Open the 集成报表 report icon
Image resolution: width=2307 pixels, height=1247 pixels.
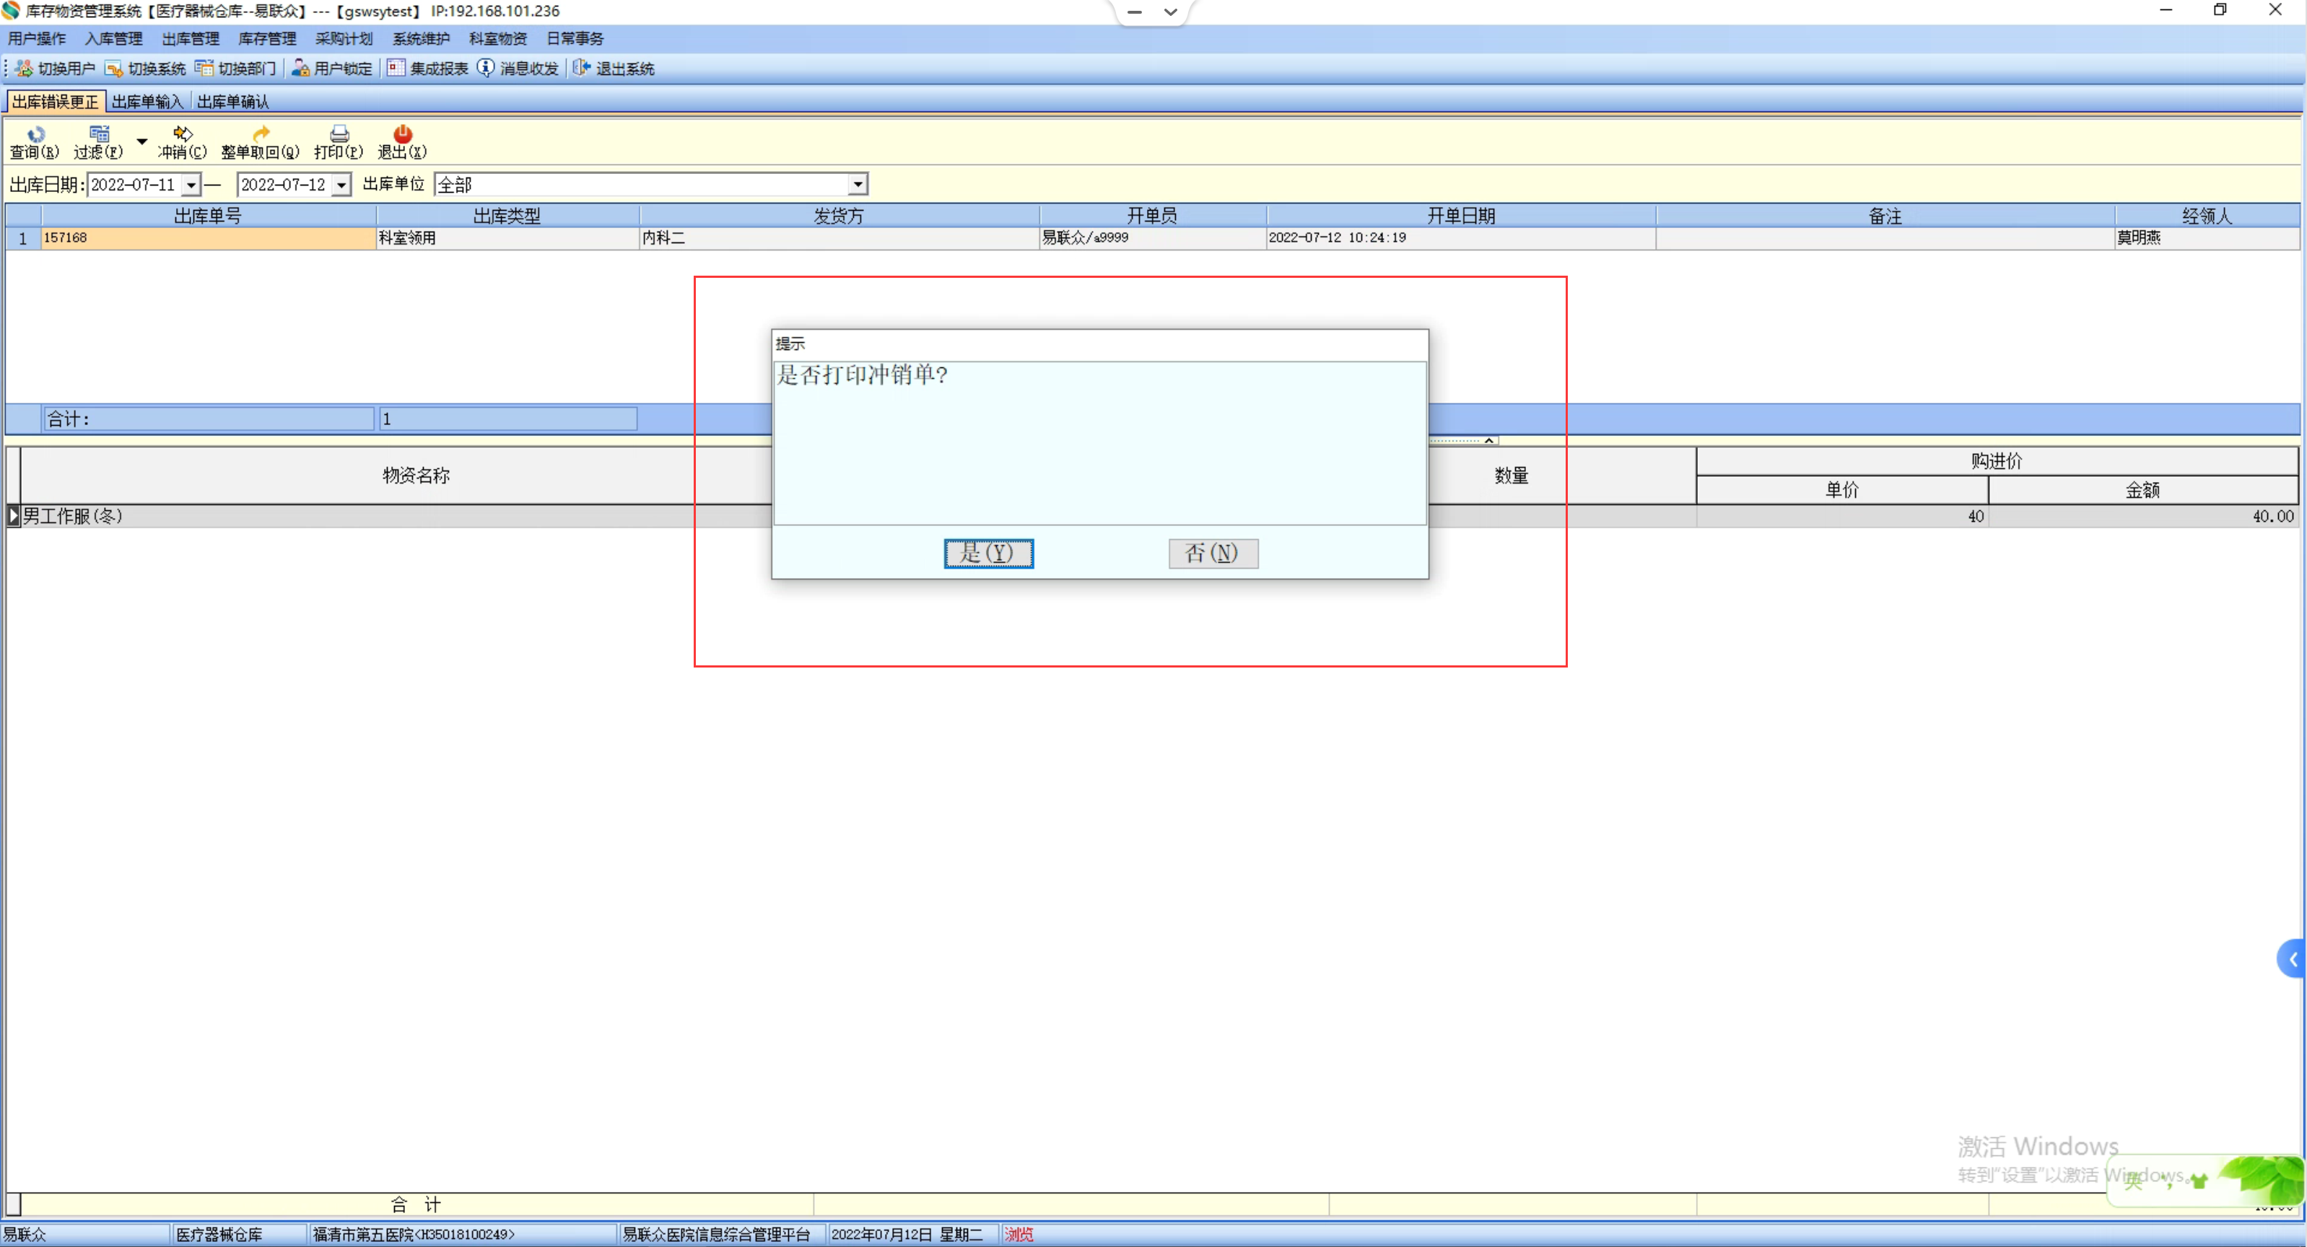tap(396, 69)
